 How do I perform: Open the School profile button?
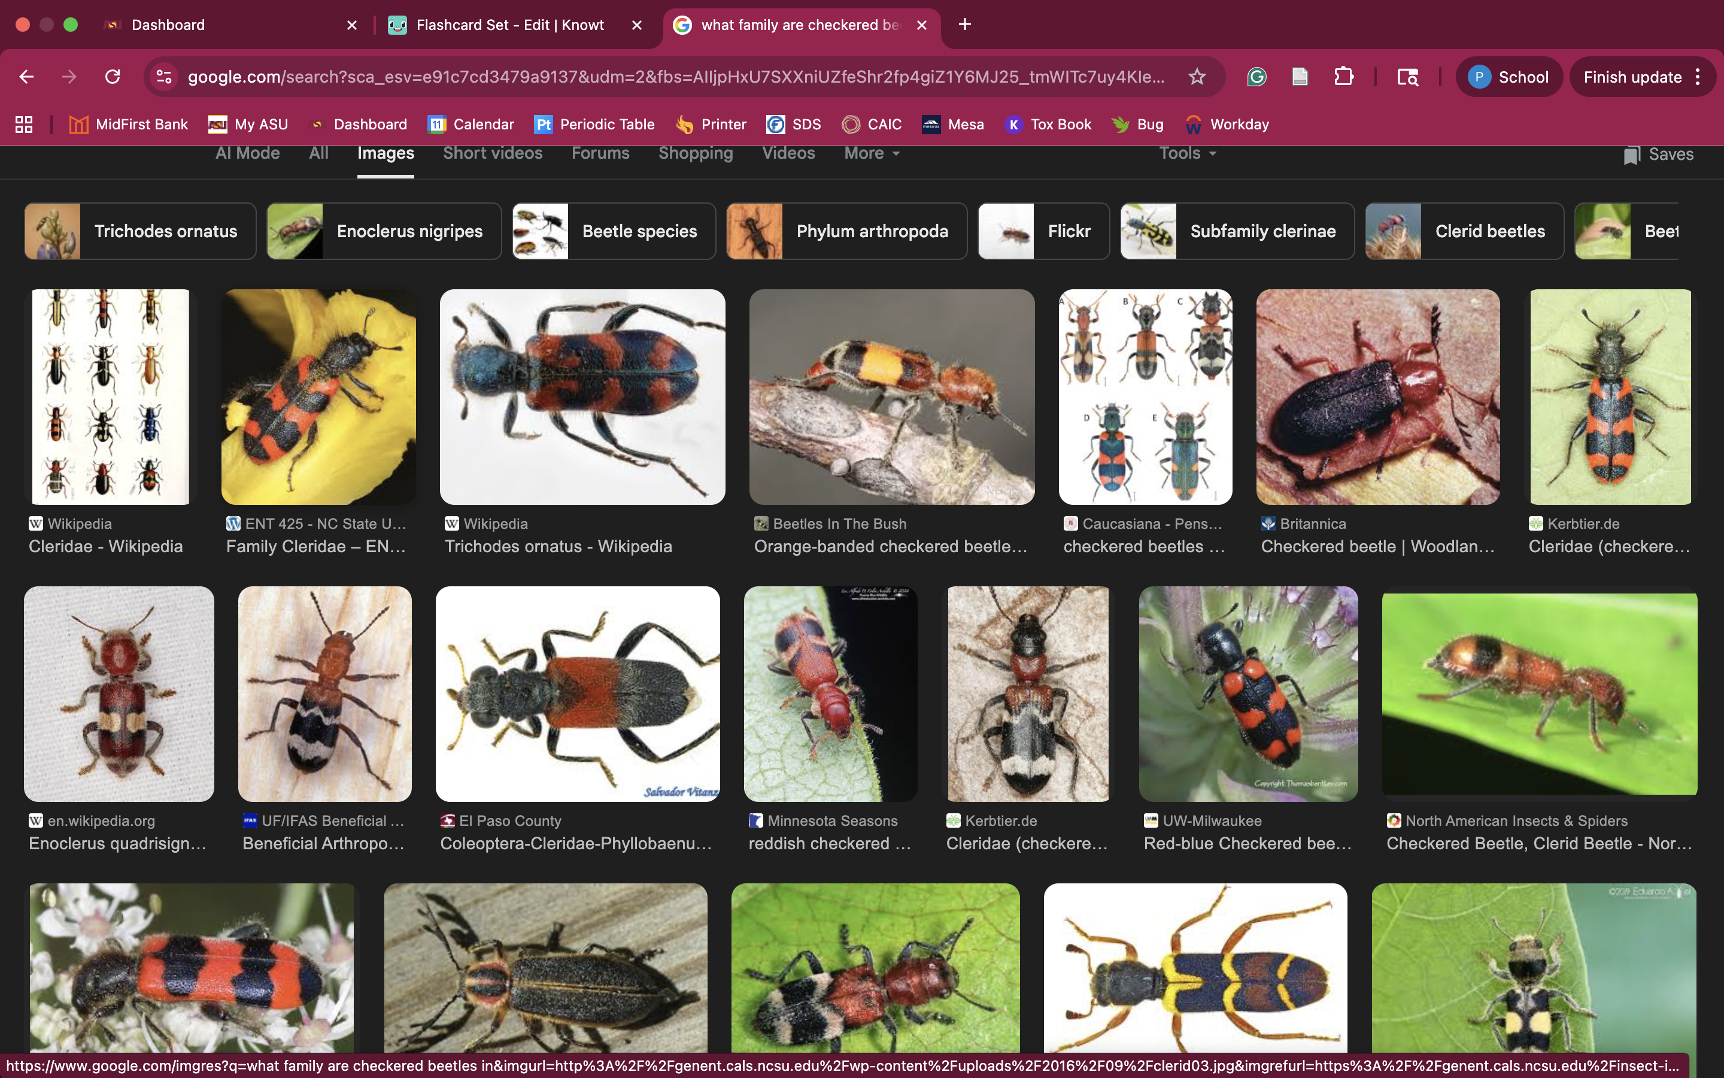coord(1509,76)
